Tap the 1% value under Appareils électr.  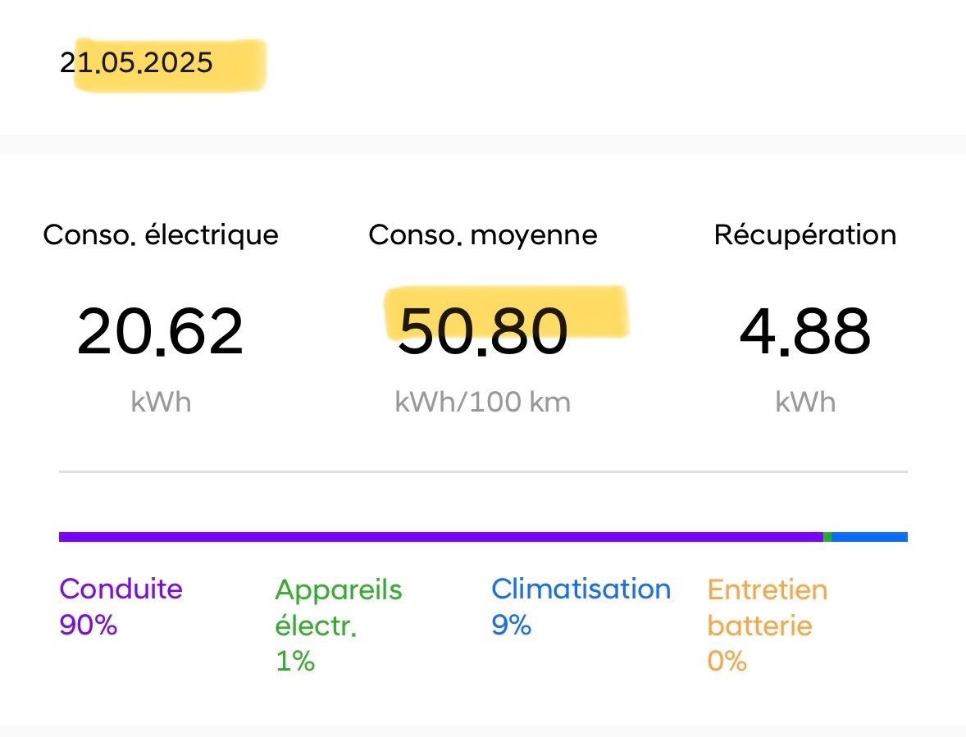295,661
